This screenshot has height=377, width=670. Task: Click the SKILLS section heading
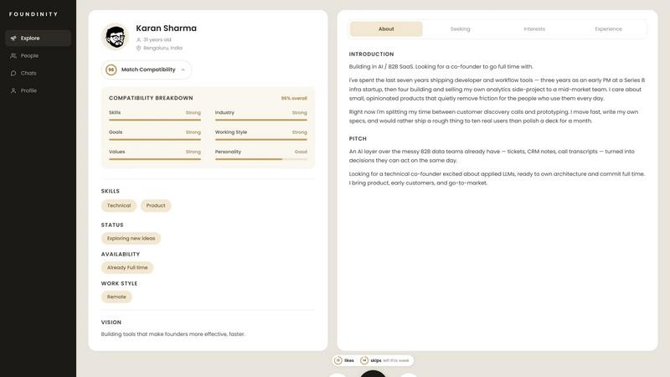click(x=111, y=191)
